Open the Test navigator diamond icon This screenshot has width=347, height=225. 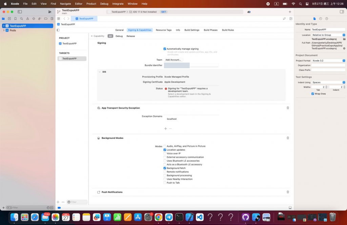(34, 19)
